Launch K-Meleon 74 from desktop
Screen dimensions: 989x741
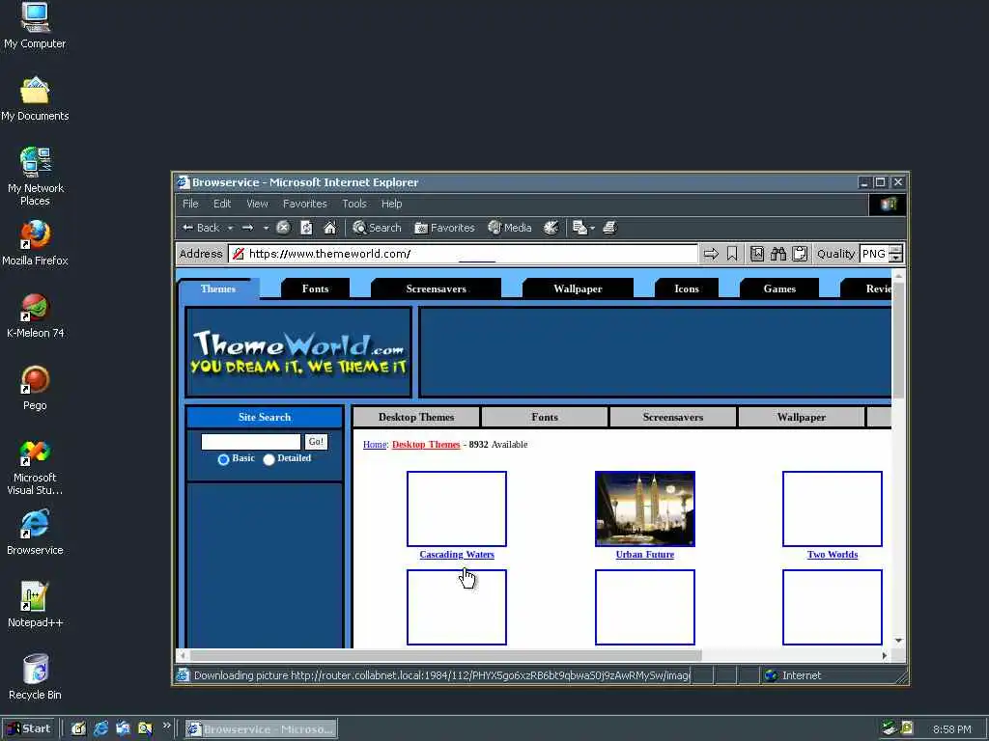point(35,316)
